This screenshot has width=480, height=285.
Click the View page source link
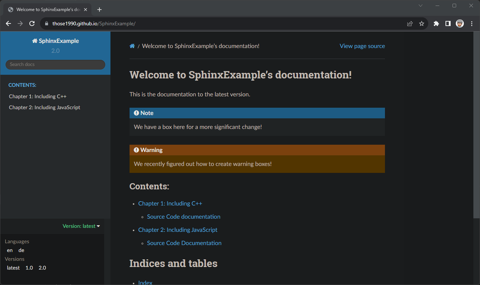(x=362, y=46)
